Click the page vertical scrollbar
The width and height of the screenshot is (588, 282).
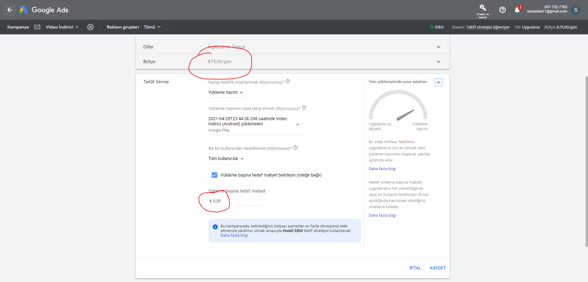pyautogui.click(x=586, y=162)
